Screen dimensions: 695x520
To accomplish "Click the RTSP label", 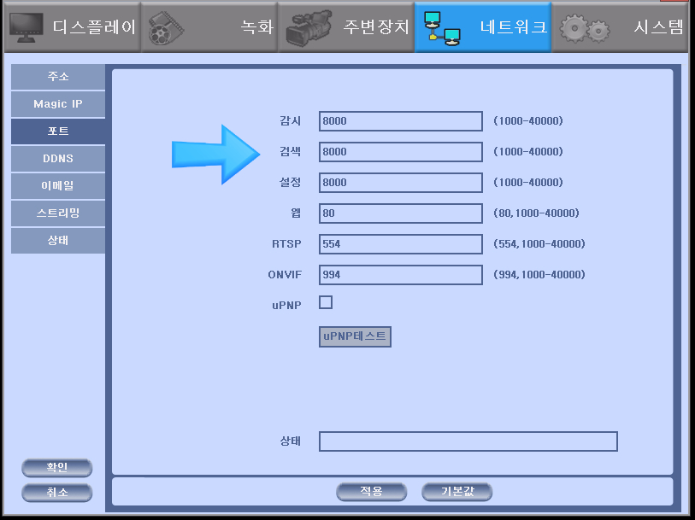I will click(286, 244).
